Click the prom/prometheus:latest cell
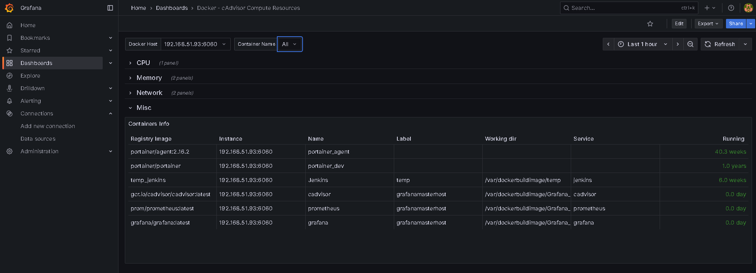The image size is (756, 273). pyautogui.click(x=172, y=208)
